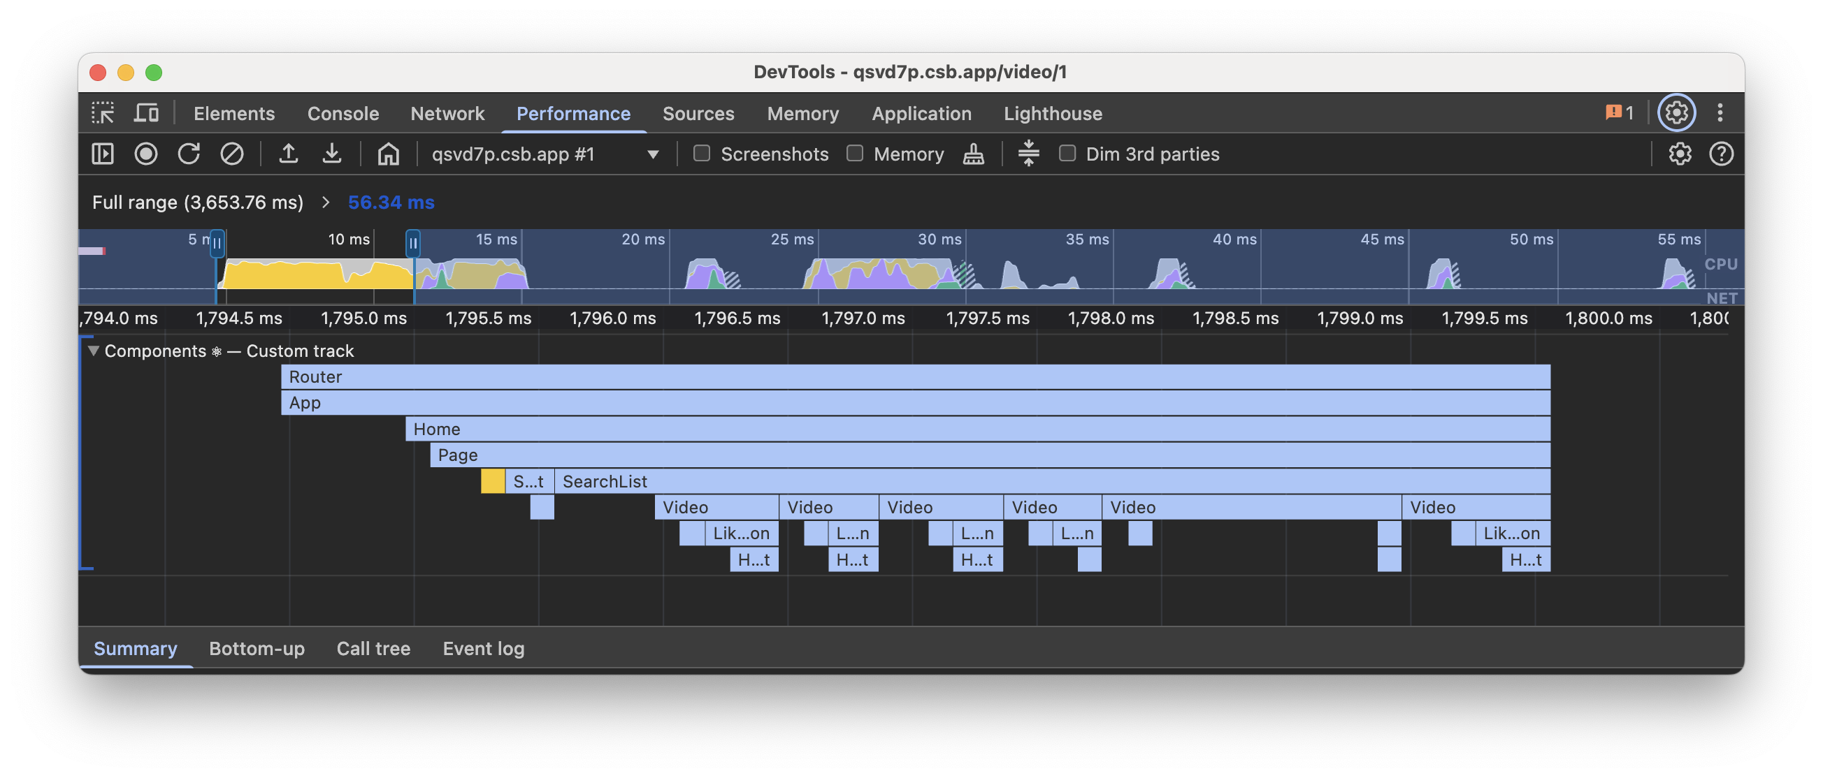Switch to the Network panel
The height and width of the screenshot is (778, 1823).
click(447, 113)
